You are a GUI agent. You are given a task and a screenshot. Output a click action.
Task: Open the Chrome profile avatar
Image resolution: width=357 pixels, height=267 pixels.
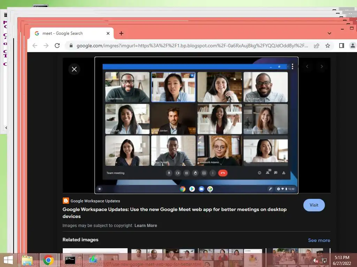click(353, 46)
